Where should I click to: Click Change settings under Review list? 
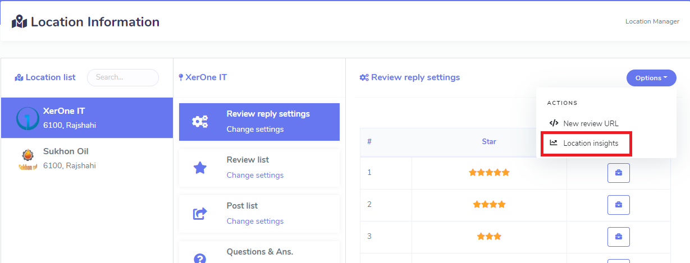(x=255, y=175)
